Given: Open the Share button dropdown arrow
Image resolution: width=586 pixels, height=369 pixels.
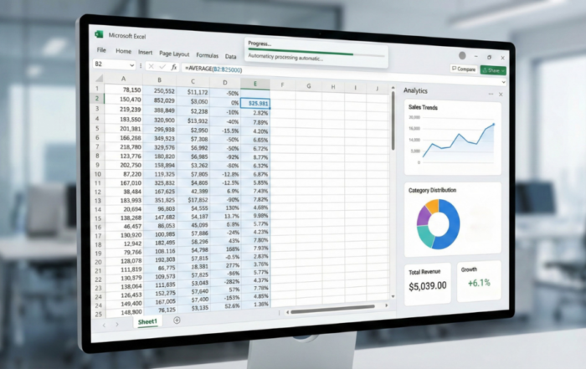Looking at the screenshot, I should pyautogui.click(x=503, y=70).
